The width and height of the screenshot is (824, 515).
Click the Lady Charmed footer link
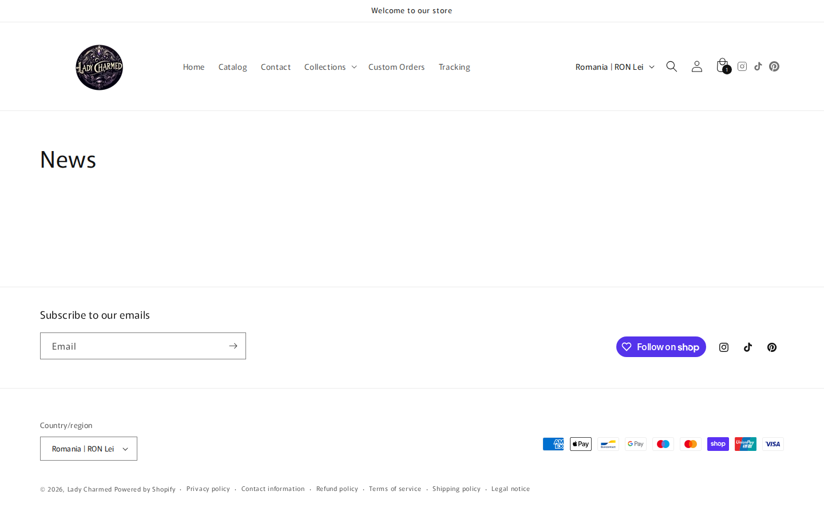(90, 489)
